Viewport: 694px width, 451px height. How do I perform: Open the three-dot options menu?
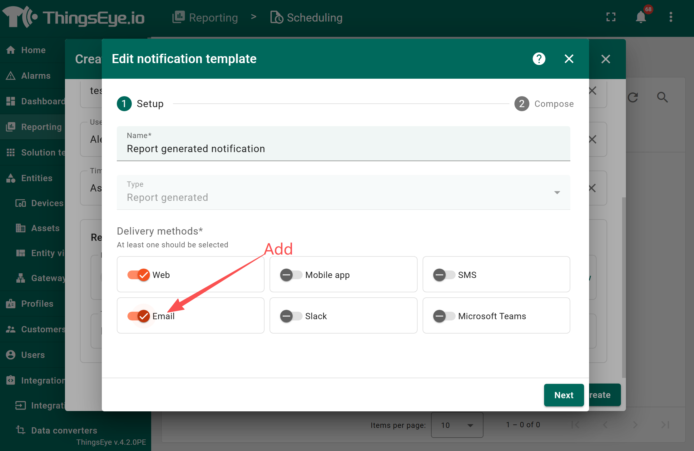[671, 17]
